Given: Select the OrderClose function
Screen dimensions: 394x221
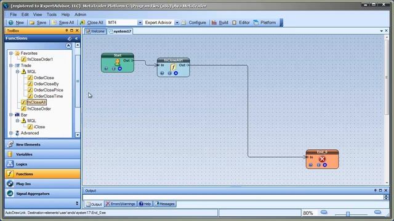Looking at the screenshot, I should tap(44, 78).
